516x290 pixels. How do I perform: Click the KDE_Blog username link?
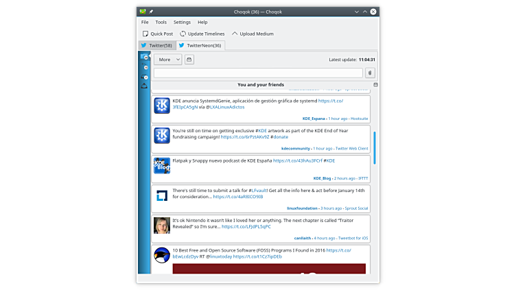322,178
